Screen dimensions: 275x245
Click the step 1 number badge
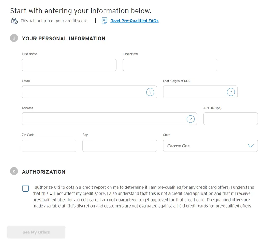(x=14, y=38)
